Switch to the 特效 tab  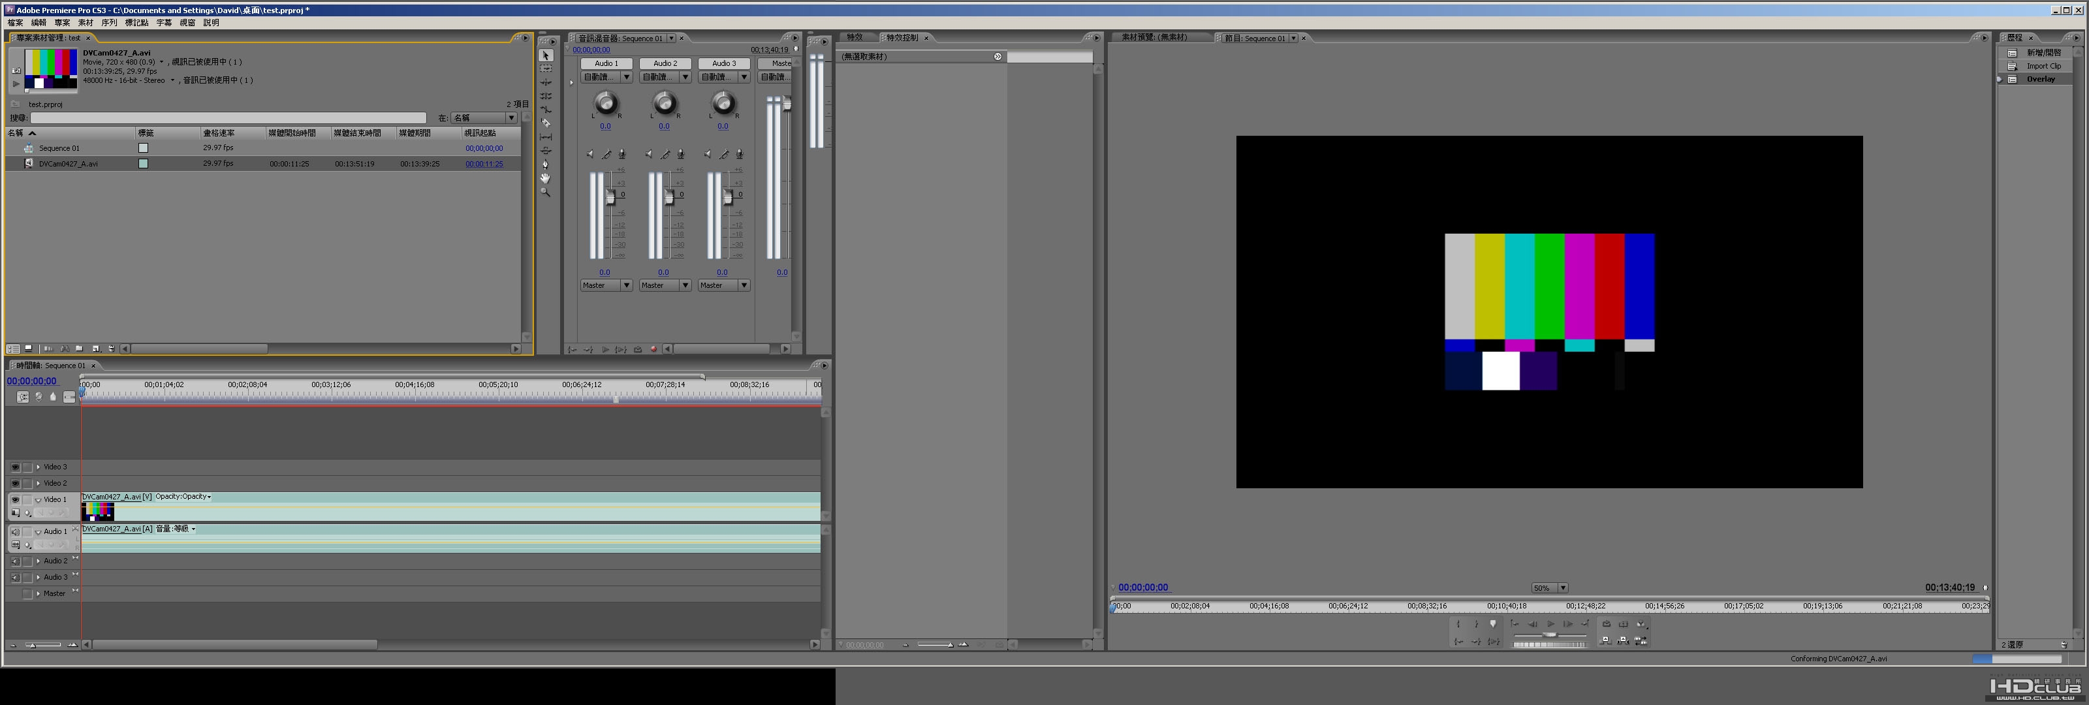[x=855, y=38]
